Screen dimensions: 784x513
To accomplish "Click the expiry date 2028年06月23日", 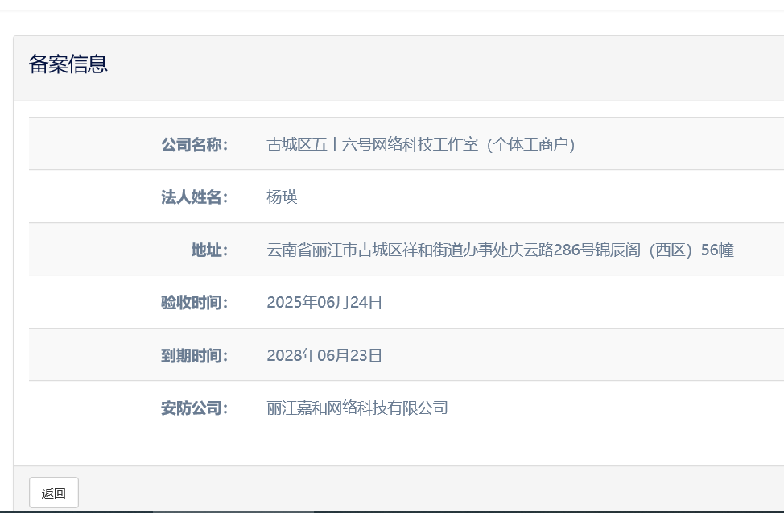I will click(x=324, y=355).
